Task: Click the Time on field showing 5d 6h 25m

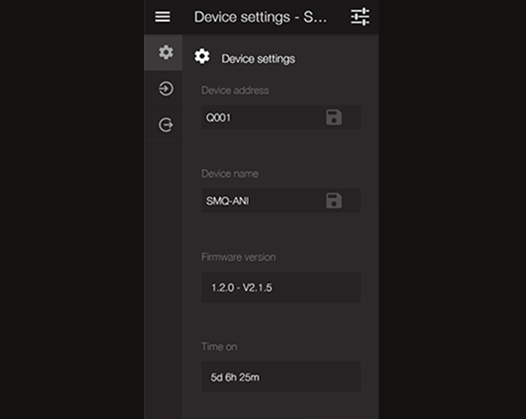Action: pyautogui.click(x=280, y=377)
